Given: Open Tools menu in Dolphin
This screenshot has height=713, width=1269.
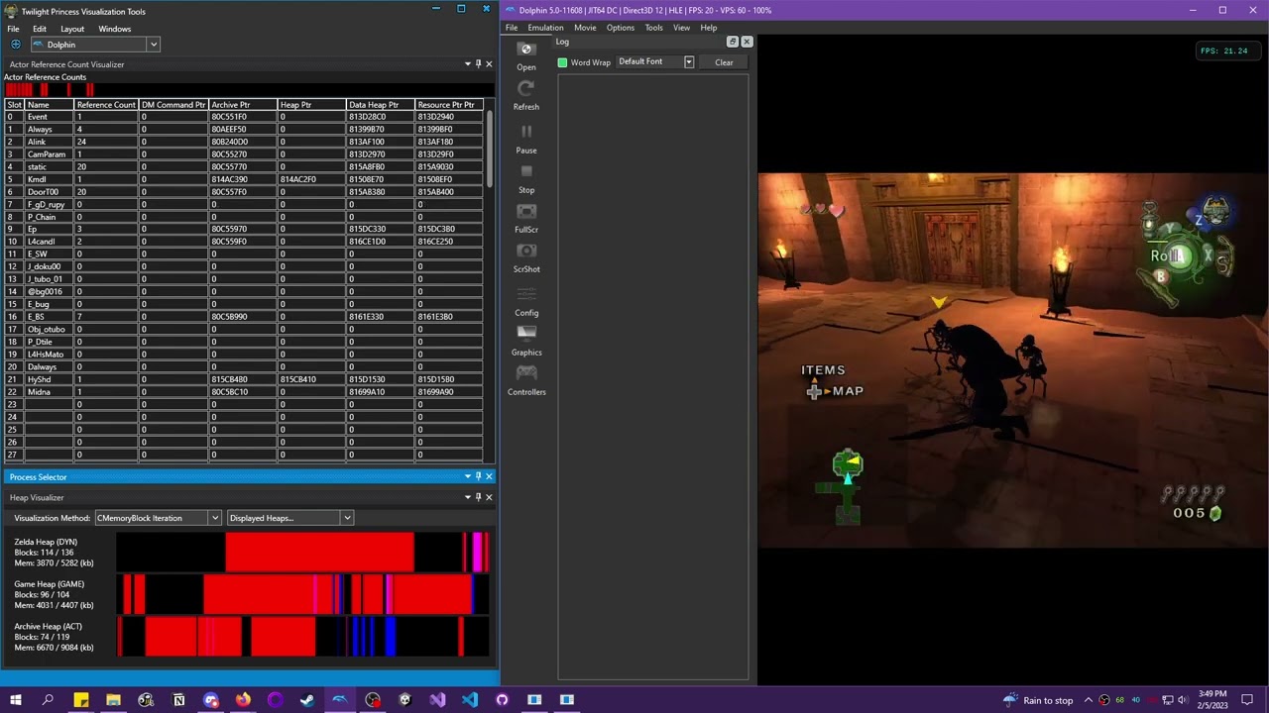Looking at the screenshot, I should (653, 28).
